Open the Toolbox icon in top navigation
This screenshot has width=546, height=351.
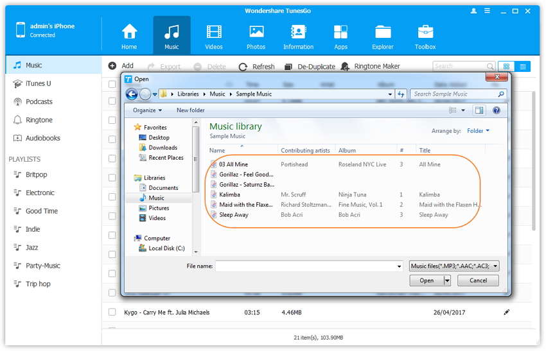click(425, 32)
